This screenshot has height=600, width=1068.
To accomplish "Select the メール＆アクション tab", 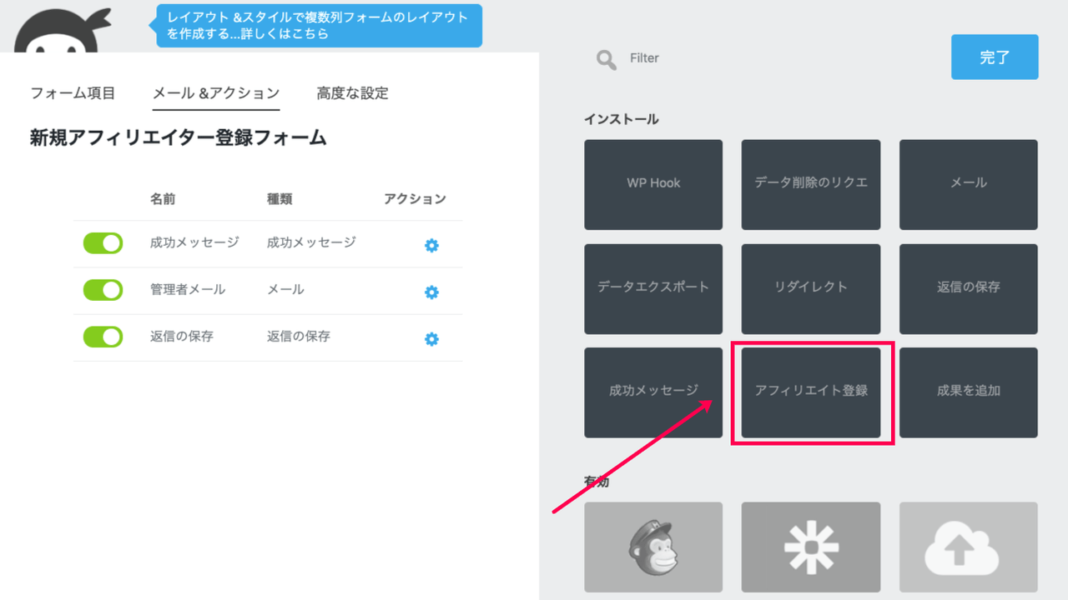I will 215,93.
